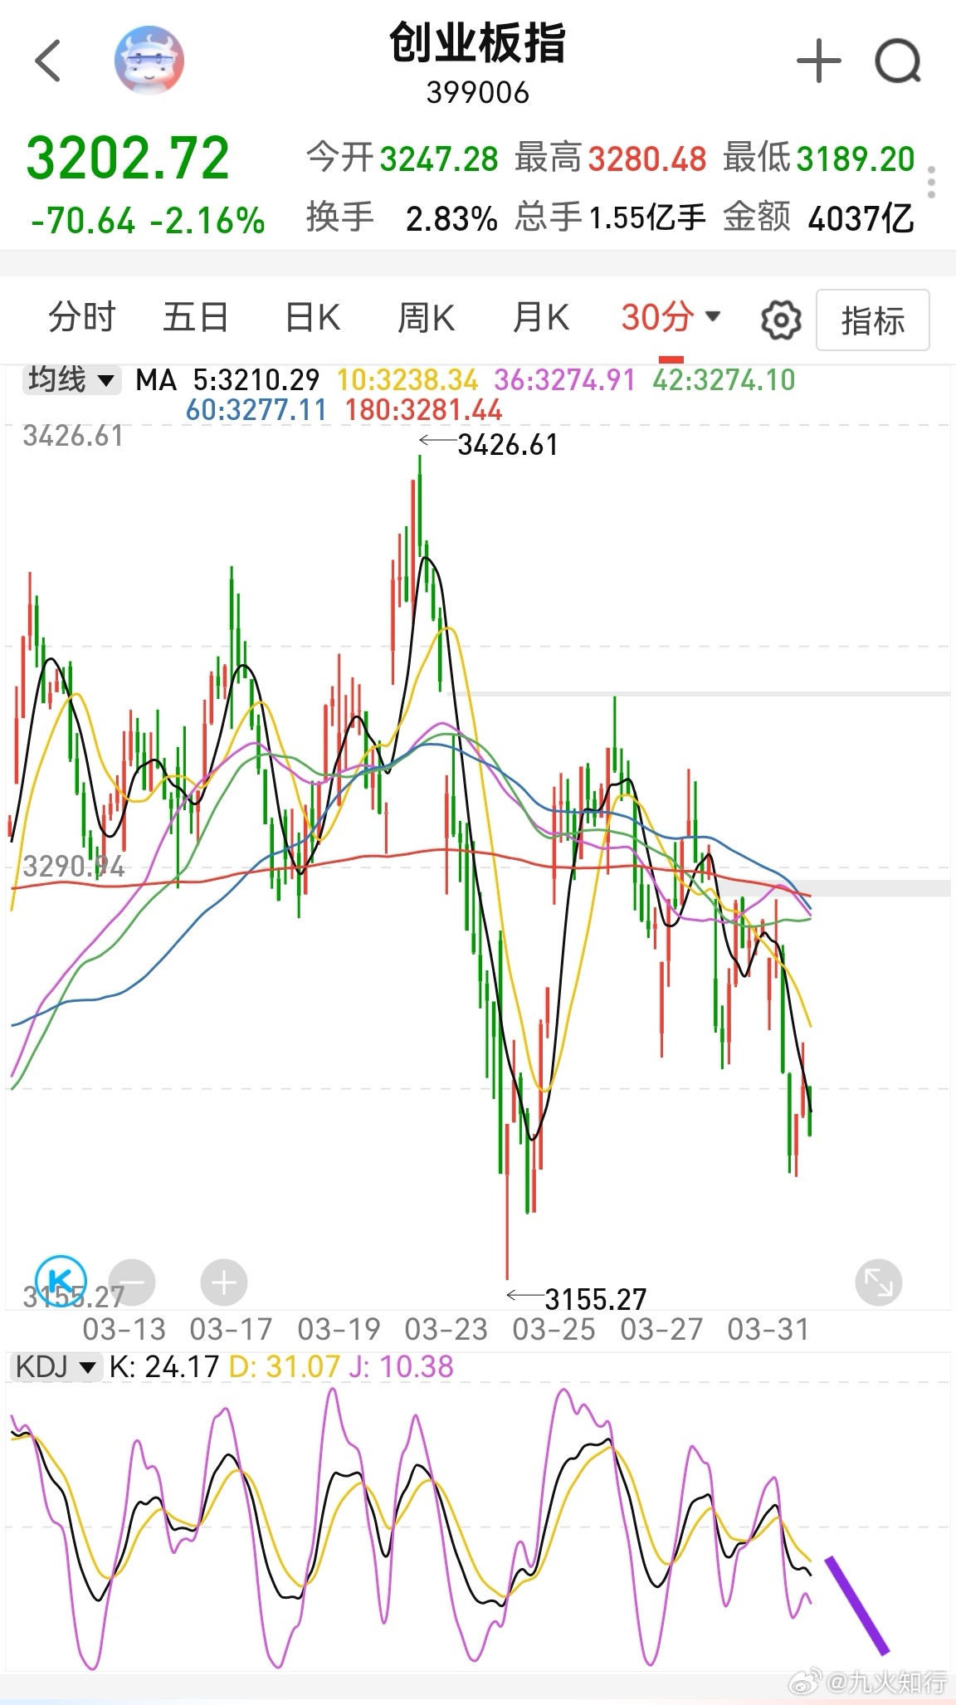This screenshot has width=956, height=1705.
Task: Zoom in chart with plus circle button
Action: coord(224,1283)
